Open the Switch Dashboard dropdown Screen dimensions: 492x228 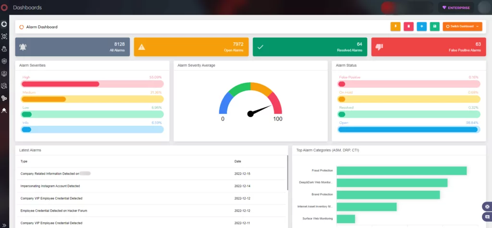click(x=462, y=27)
